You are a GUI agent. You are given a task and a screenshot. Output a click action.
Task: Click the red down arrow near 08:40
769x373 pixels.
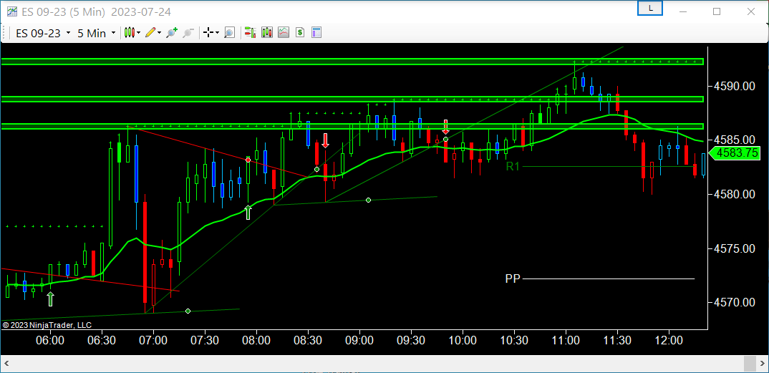coord(325,140)
